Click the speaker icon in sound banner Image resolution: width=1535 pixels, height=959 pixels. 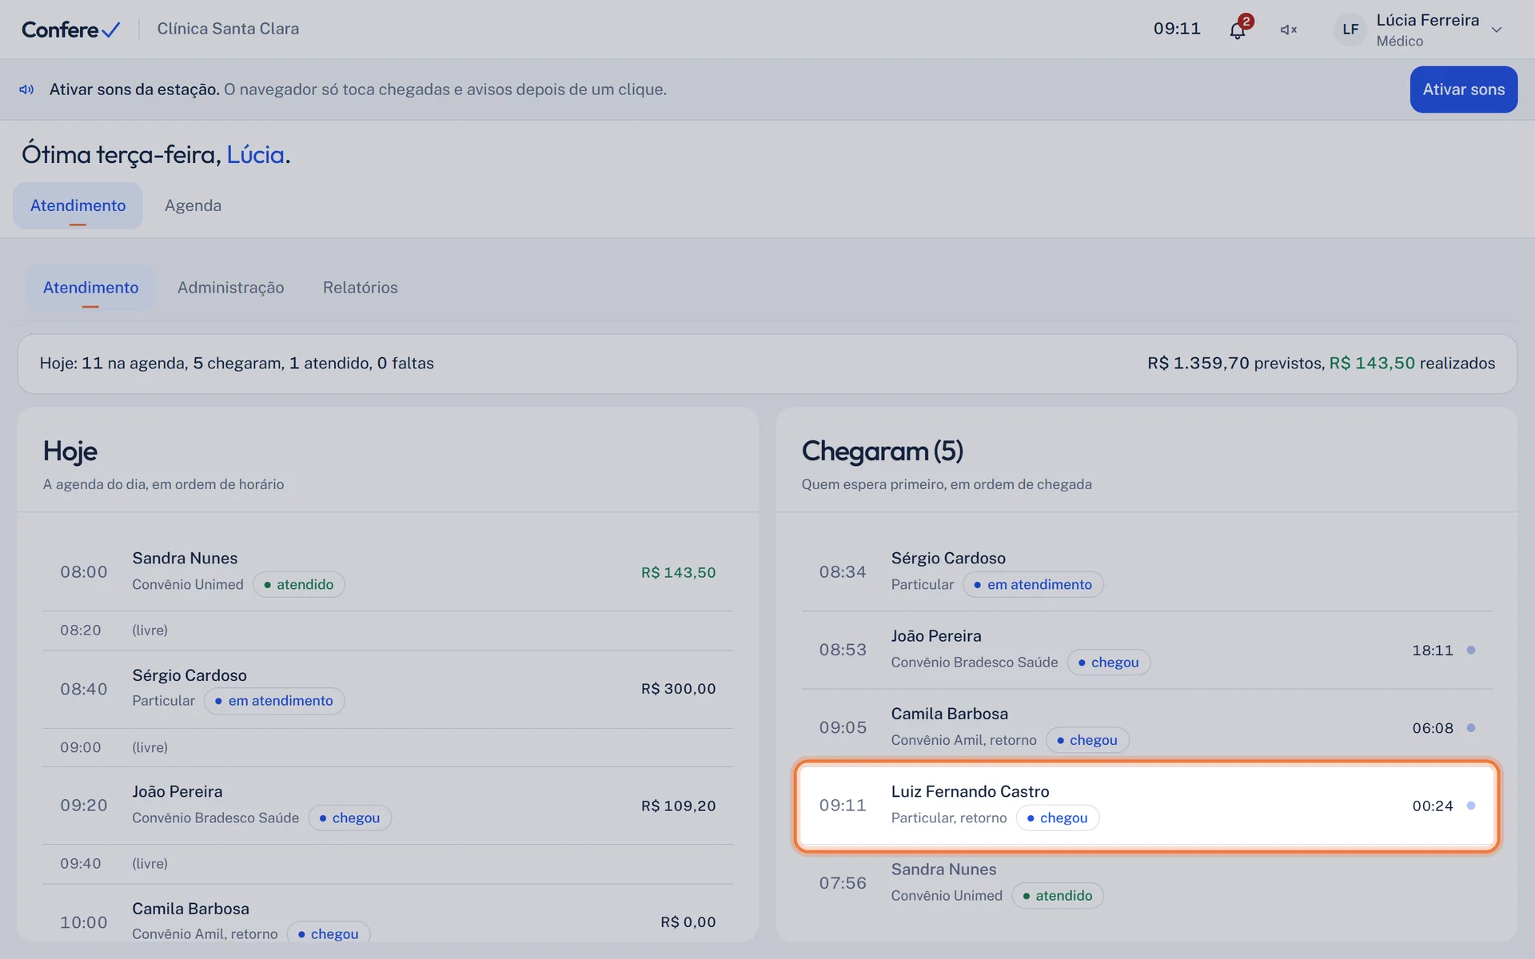click(x=26, y=90)
